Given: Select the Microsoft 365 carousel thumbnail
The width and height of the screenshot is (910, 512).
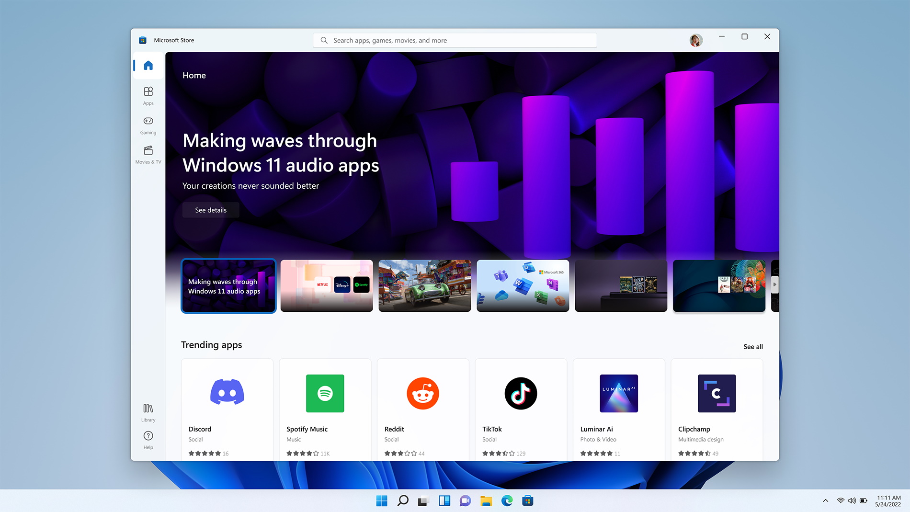Looking at the screenshot, I should [x=523, y=286].
